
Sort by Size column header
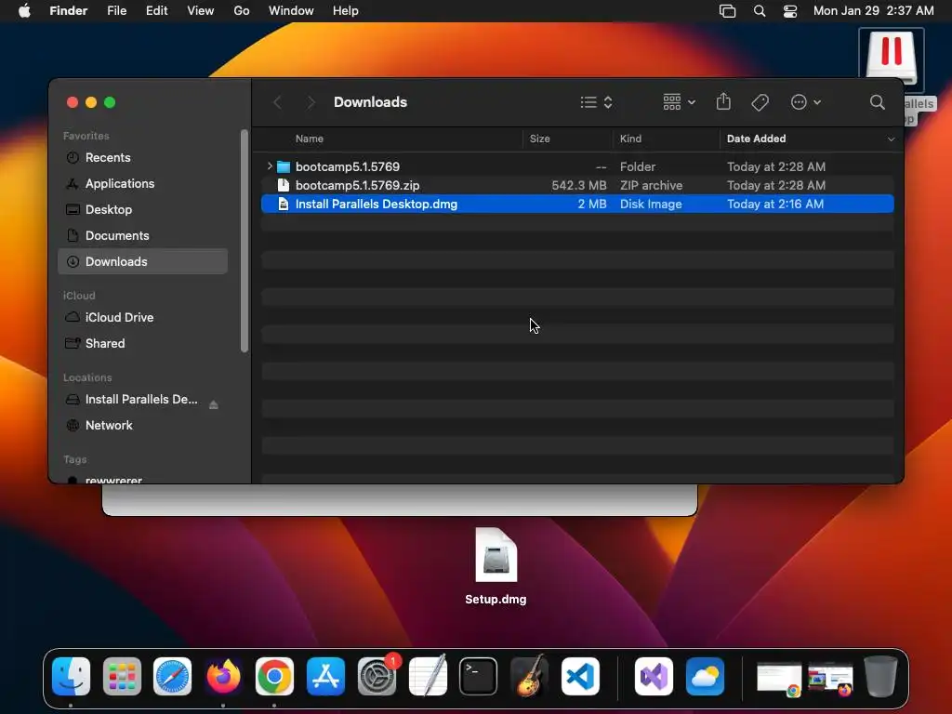click(x=540, y=139)
